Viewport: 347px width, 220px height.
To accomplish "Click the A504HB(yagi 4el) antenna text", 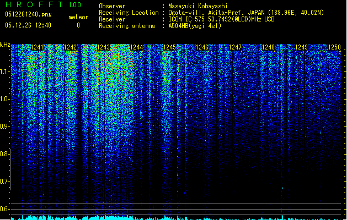I will tap(195, 26).
